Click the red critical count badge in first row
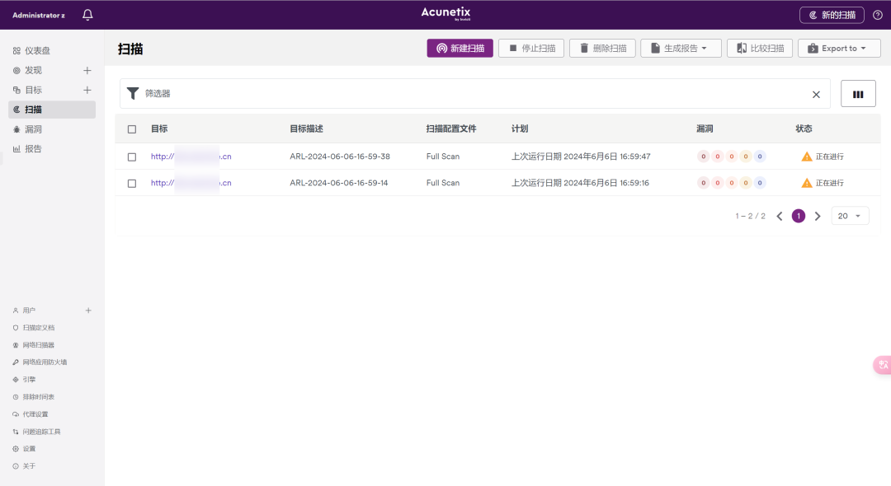891x486 pixels. coord(704,157)
